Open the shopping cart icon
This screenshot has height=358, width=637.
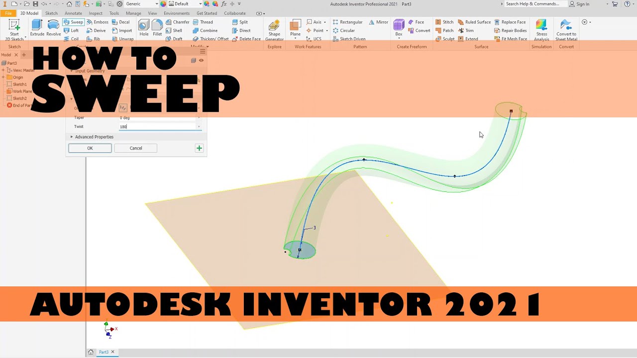(615, 4)
